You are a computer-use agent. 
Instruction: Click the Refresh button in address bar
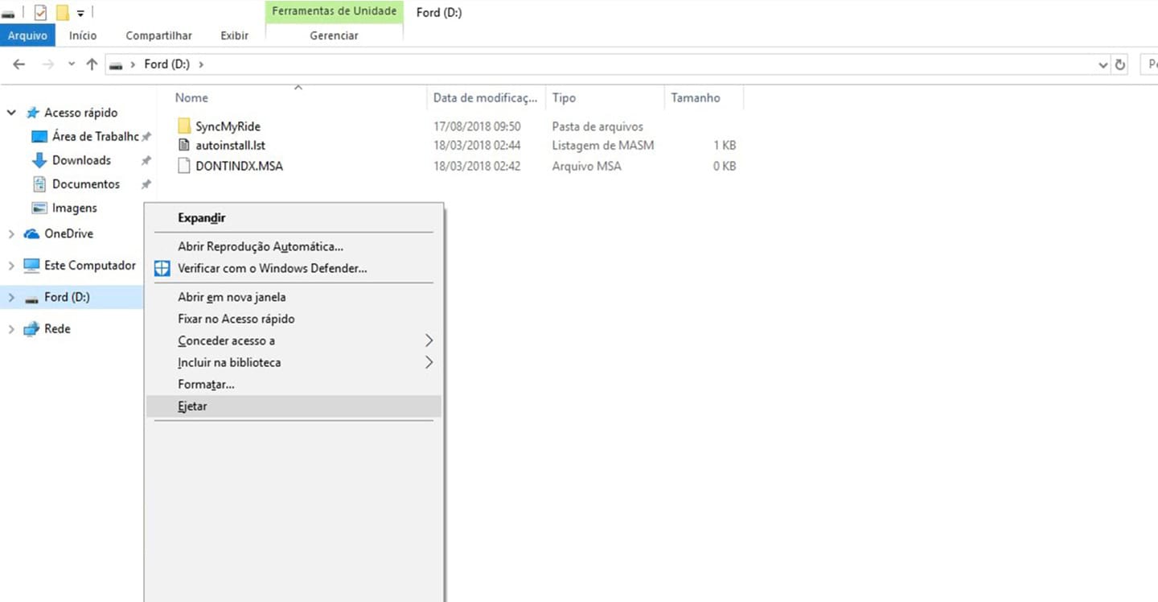(x=1120, y=64)
